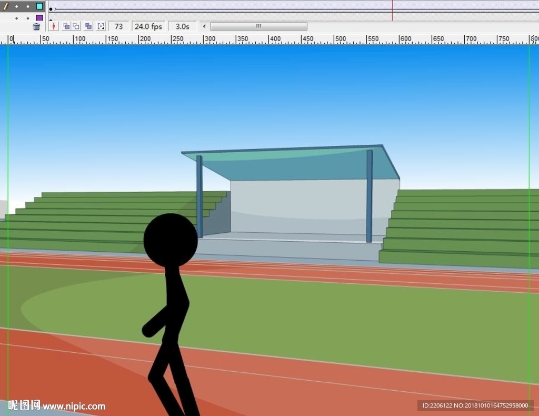Click the Center Frame button
This screenshot has width=539, height=416.
pos(54,26)
